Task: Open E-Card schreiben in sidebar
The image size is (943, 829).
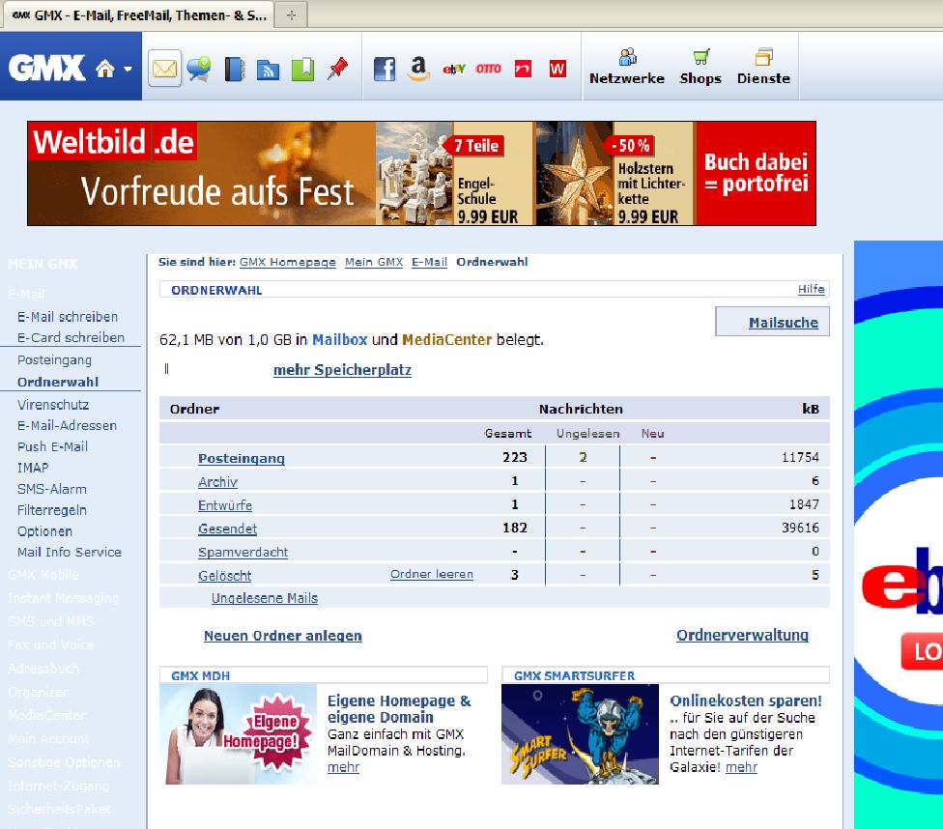Action: [71, 337]
